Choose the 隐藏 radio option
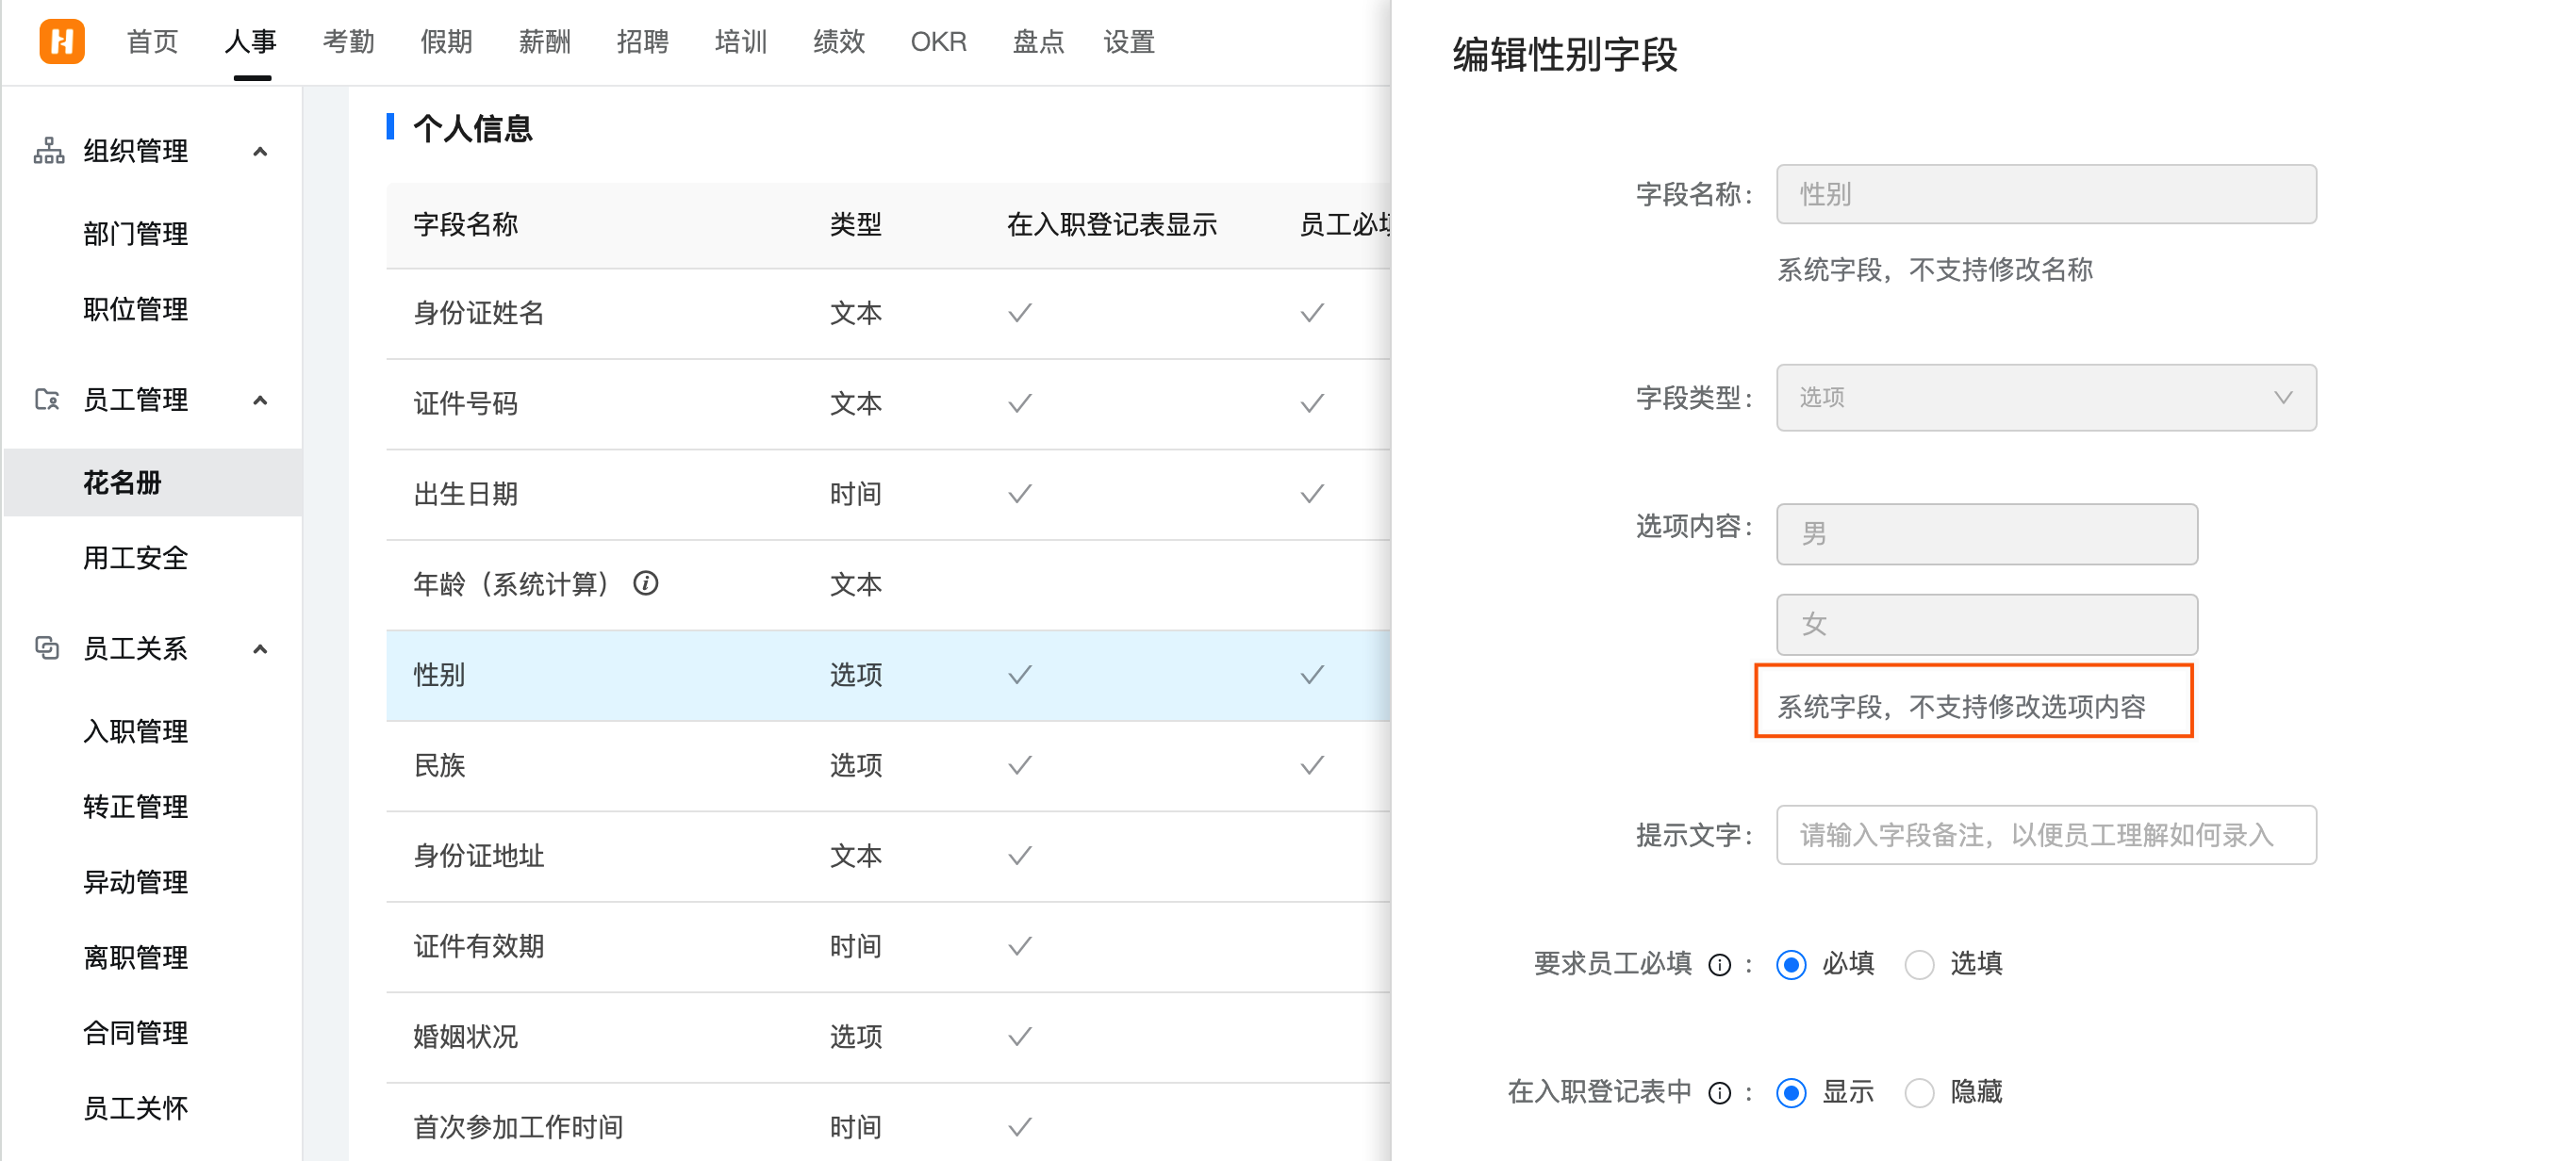This screenshot has width=2576, height=1161. click(1918, 1093)
